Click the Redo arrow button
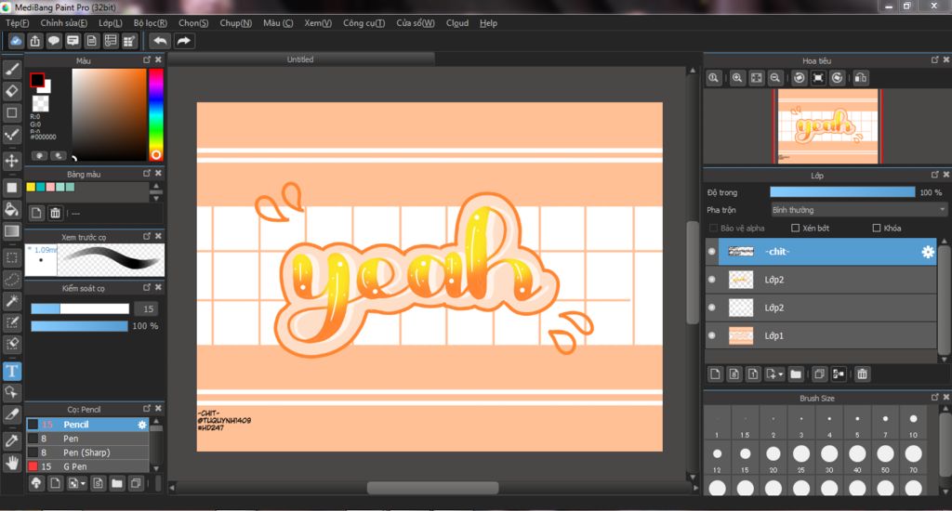Screen dimensions: 952x511 coord(183,41)
